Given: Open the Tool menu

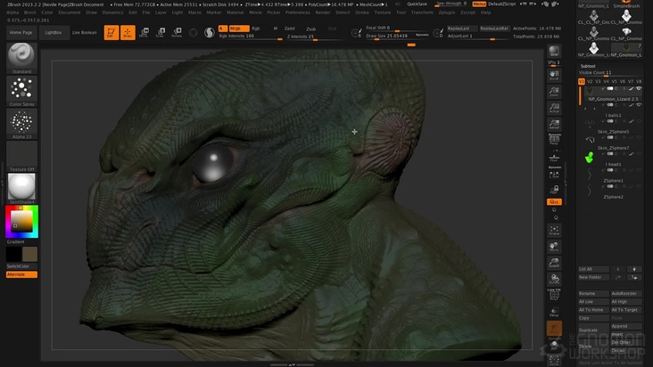Looking at the screenshot, I should pyautogui.click(x=401, y=12).
